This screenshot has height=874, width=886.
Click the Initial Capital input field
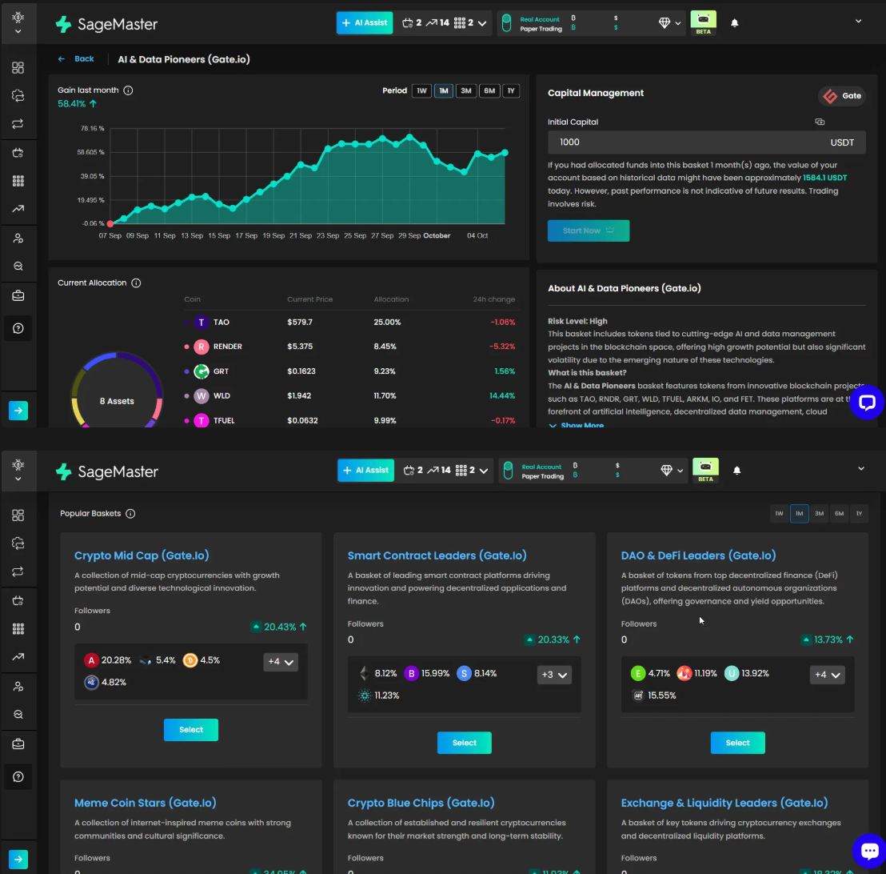706,142
